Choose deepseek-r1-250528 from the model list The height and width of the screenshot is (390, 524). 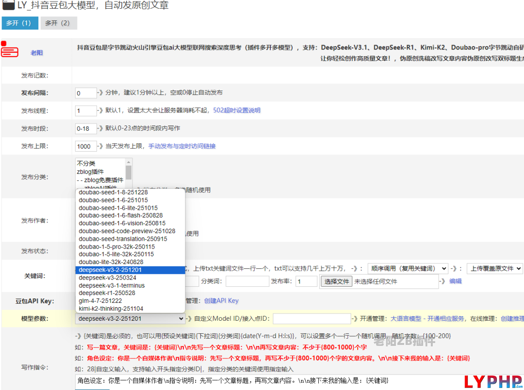107,293
